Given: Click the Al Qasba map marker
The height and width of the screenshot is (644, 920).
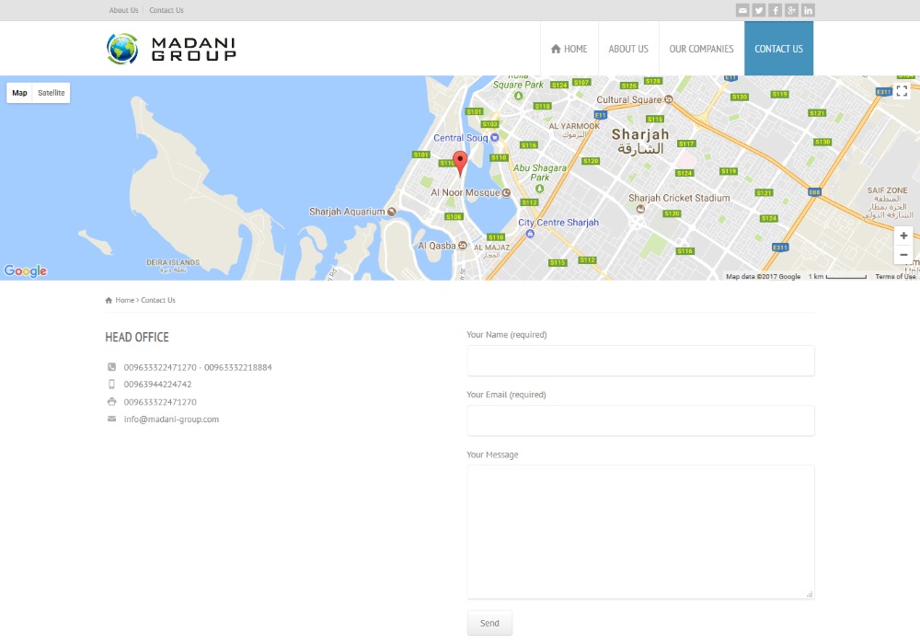Looking at the screenshot, I should (x=463, y=246).
